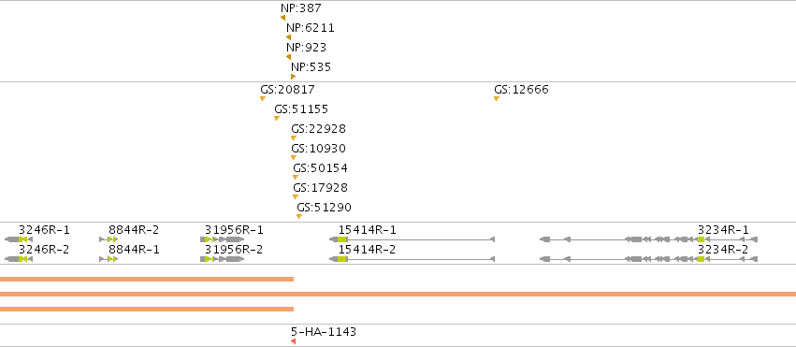Viewport: 796px width, 347px height.
Task: Click the GS:50154 insertion triangle
Action: pos(296,177)
